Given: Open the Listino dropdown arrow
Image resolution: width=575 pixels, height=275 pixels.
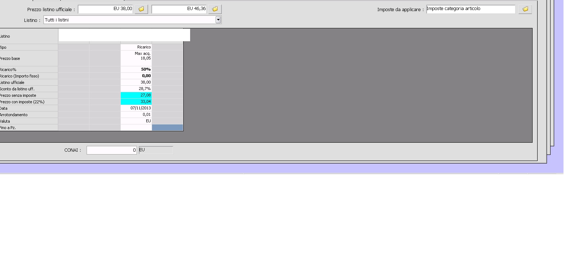Looking at the screenshot, I should tap(218, 20).
